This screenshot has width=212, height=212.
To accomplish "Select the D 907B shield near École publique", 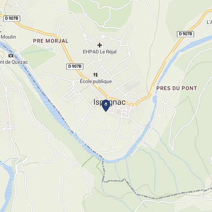I will (x=75, y=67).
